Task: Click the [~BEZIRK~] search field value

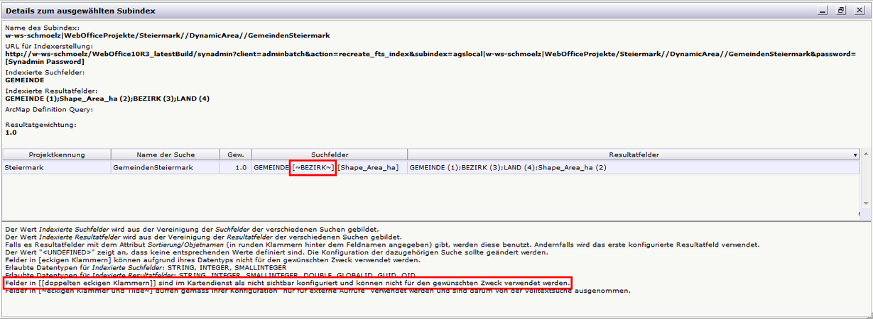Action: pos(313,167)
